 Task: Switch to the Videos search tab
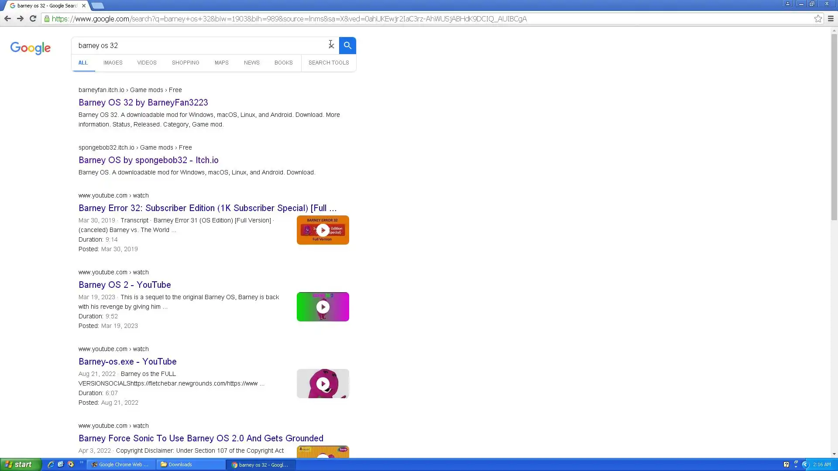pyautogui.click(x=147, y=63)
